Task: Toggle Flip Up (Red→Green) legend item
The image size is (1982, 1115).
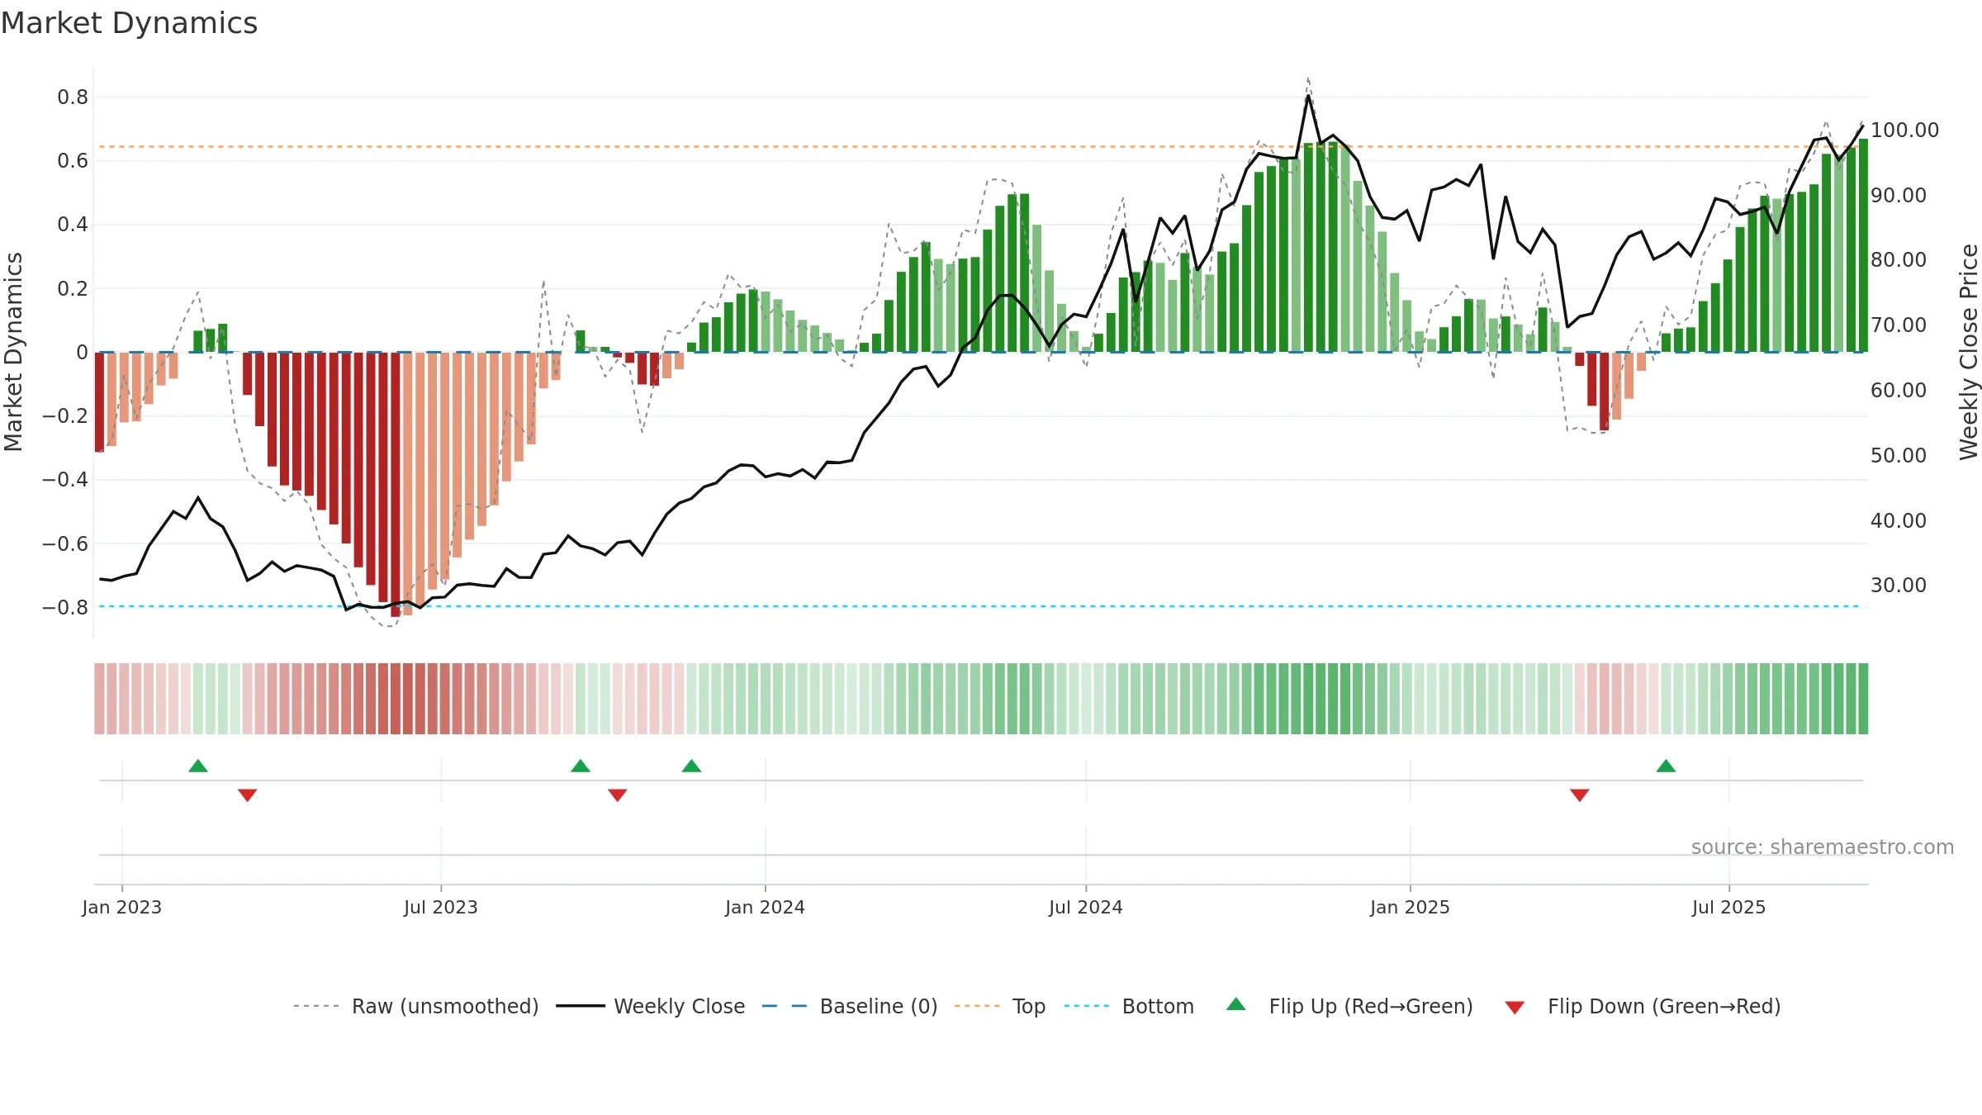Action: coord(1349,1006)
